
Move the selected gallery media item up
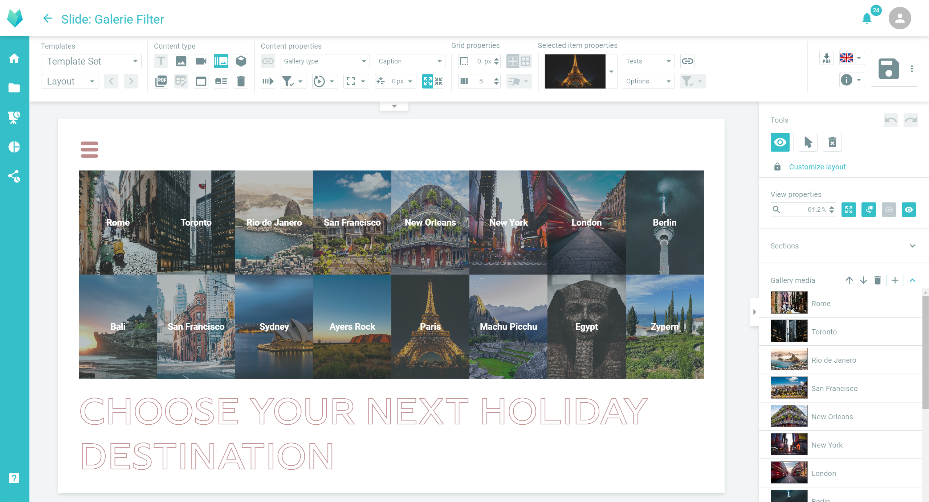(849, 280)
